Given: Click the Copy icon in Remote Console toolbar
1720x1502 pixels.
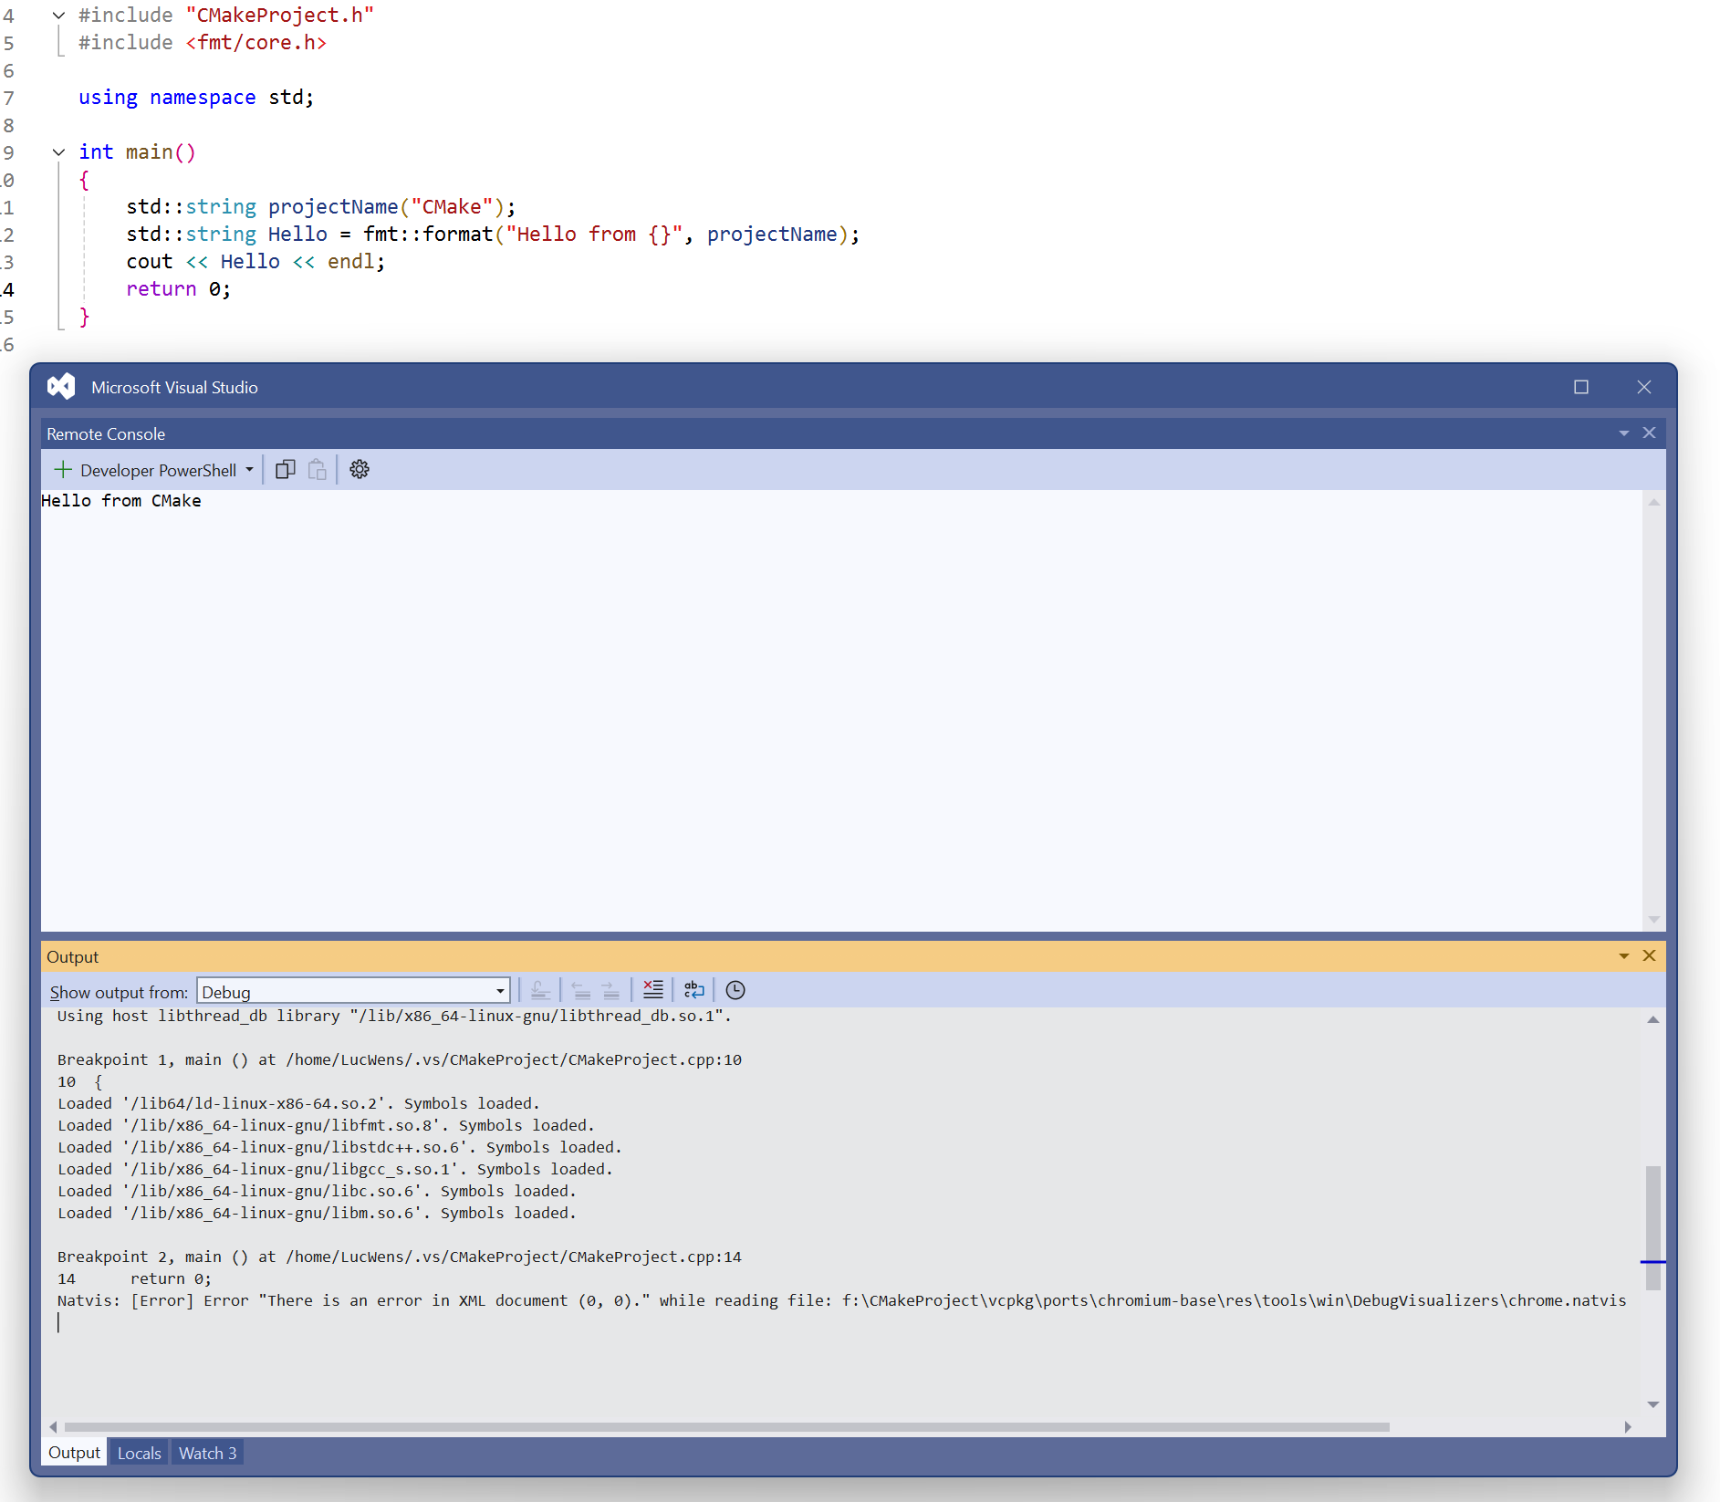Looking at the screenshot, I should click(286, 470).
